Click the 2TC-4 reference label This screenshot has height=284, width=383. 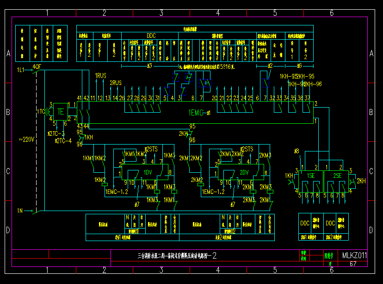tap(63, 141)
